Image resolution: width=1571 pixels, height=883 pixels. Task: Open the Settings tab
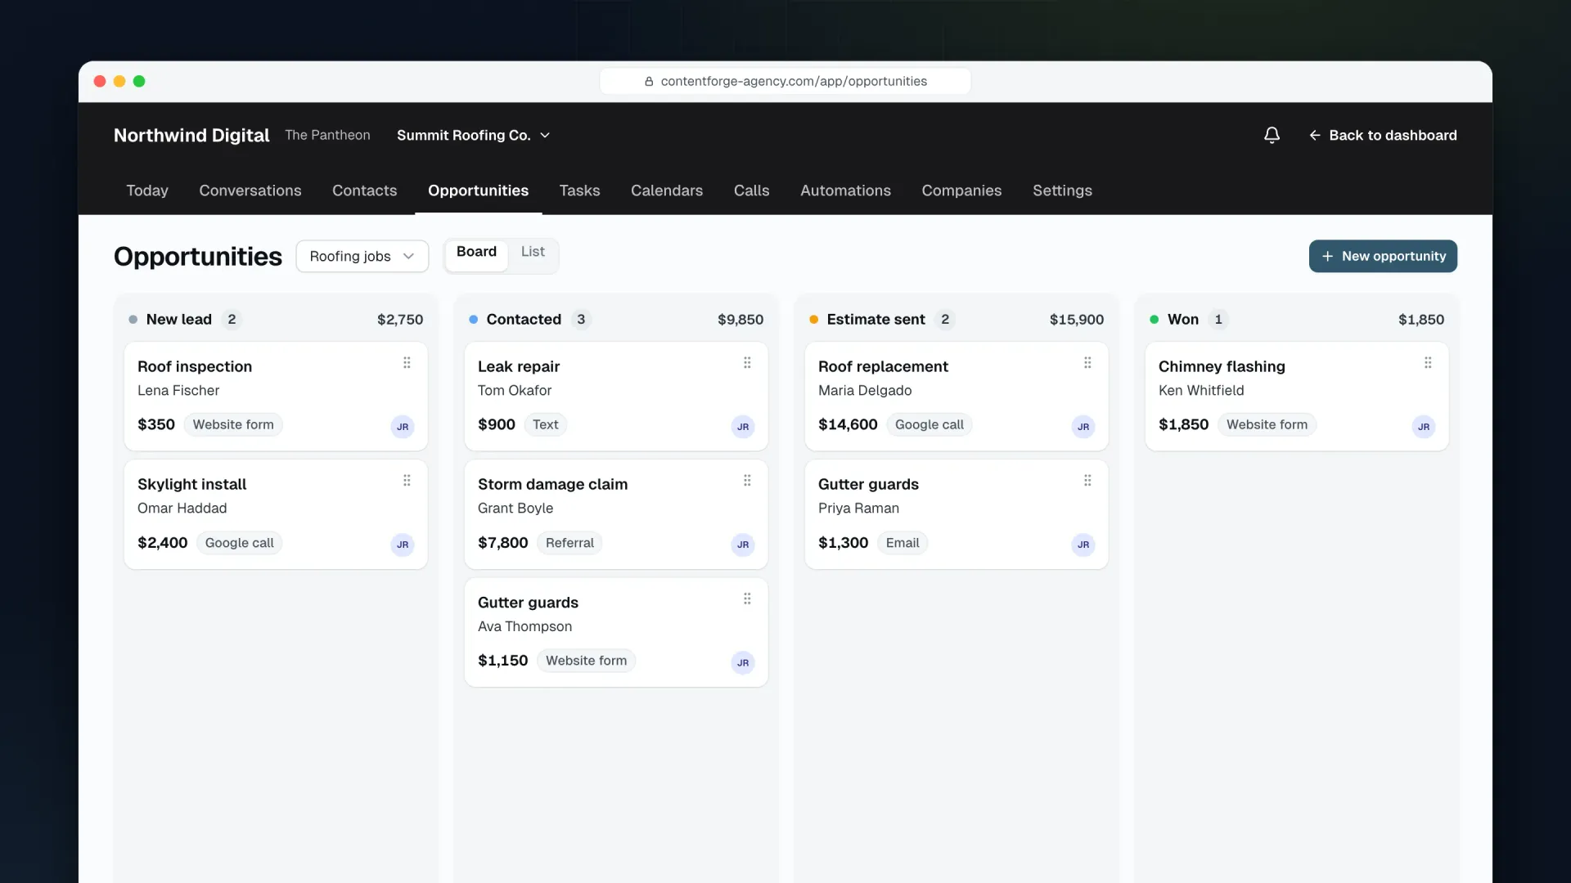[1063, 190]
